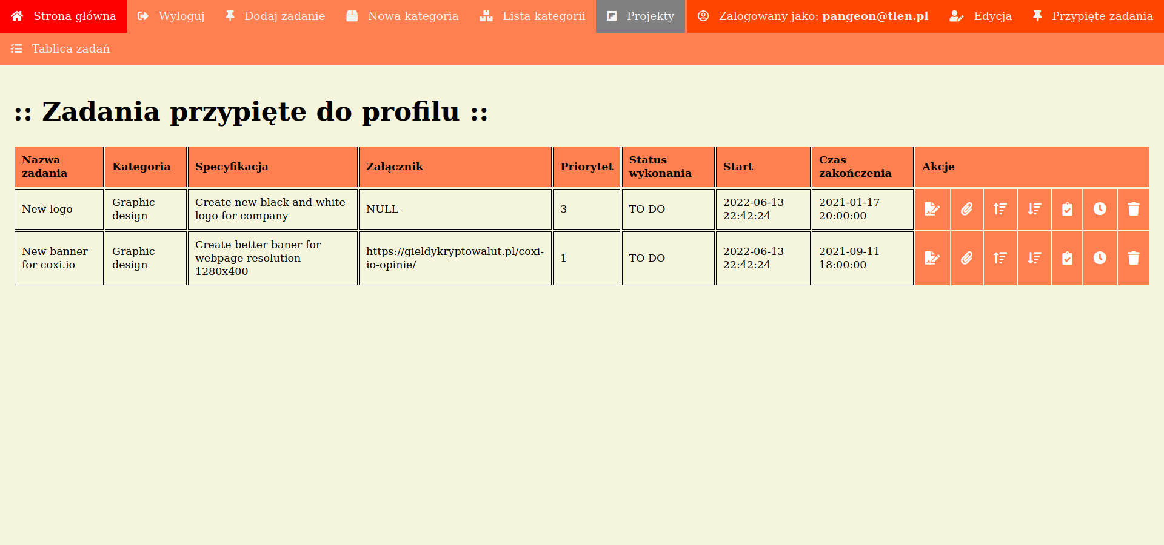Image resolution: width=1164 pixels, height=545 pixels.
Task: Open clock action for New banner task
Action: click(1100, 258)
